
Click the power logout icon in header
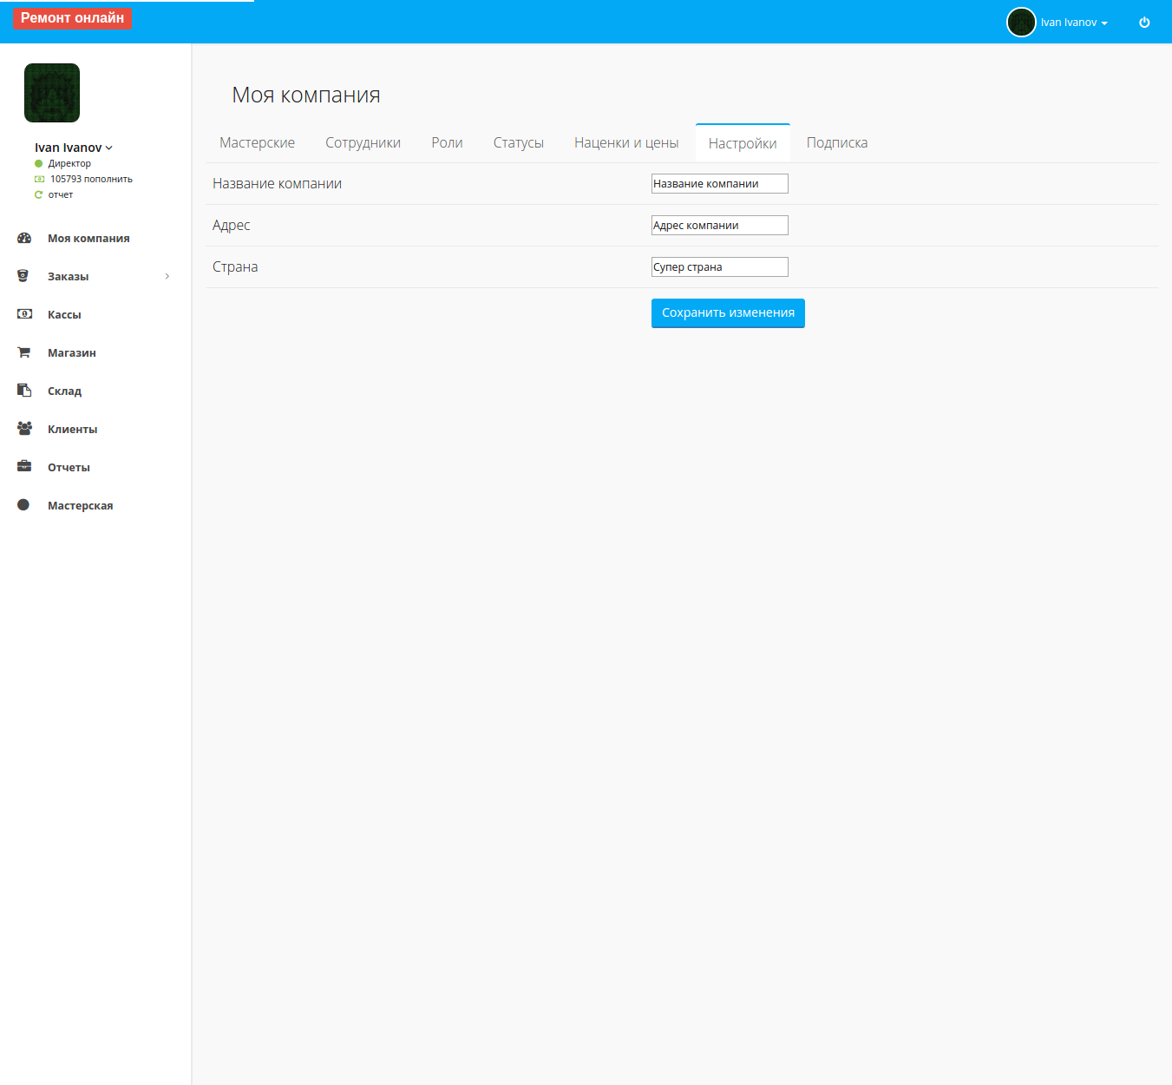click(1144, 23)
